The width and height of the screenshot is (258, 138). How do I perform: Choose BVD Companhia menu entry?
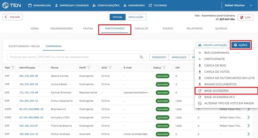226,53
